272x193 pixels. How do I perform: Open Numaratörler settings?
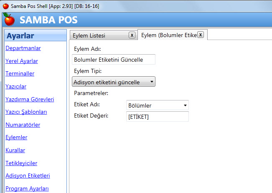[23, 125]
